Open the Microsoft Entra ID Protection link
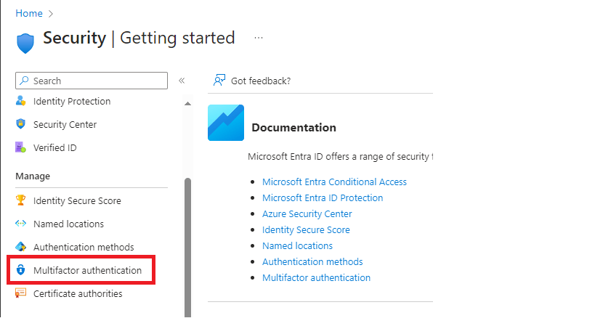 (323, 198)
